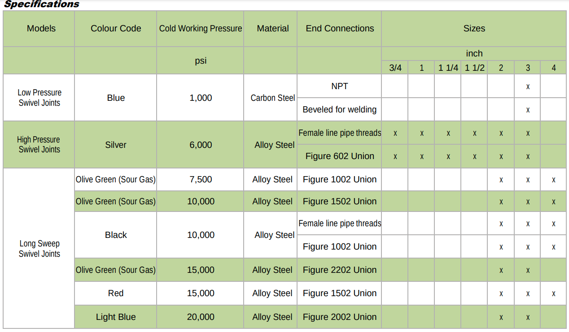Click Figure 1002 Union in 7,500 row
Screen dimensions: 569x332
click(x=340, y=179)
